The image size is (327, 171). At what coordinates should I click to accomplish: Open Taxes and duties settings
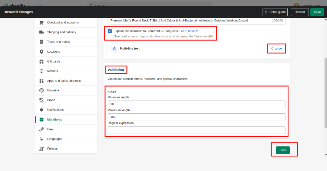(66, 42)
